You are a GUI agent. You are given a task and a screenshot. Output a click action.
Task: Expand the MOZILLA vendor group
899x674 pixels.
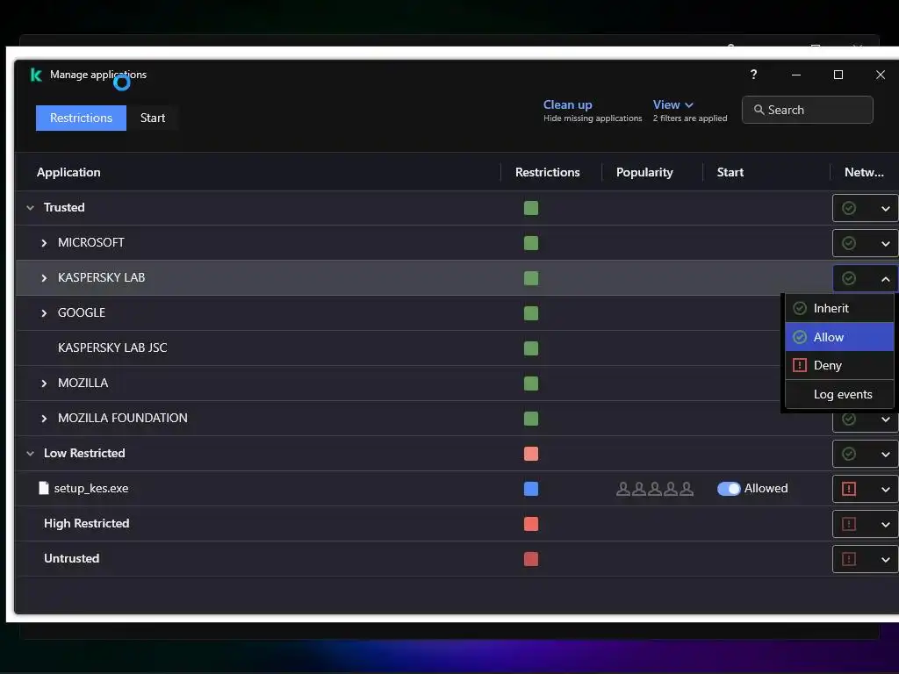(44, 383)
